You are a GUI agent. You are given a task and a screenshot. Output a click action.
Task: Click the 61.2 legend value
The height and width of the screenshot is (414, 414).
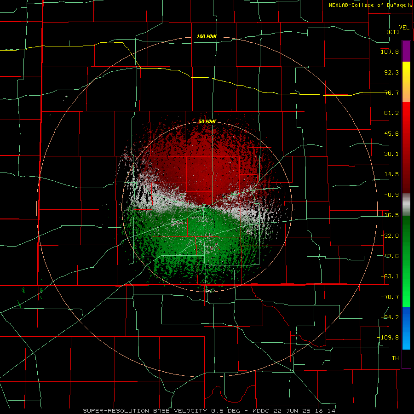click(391, 113)
